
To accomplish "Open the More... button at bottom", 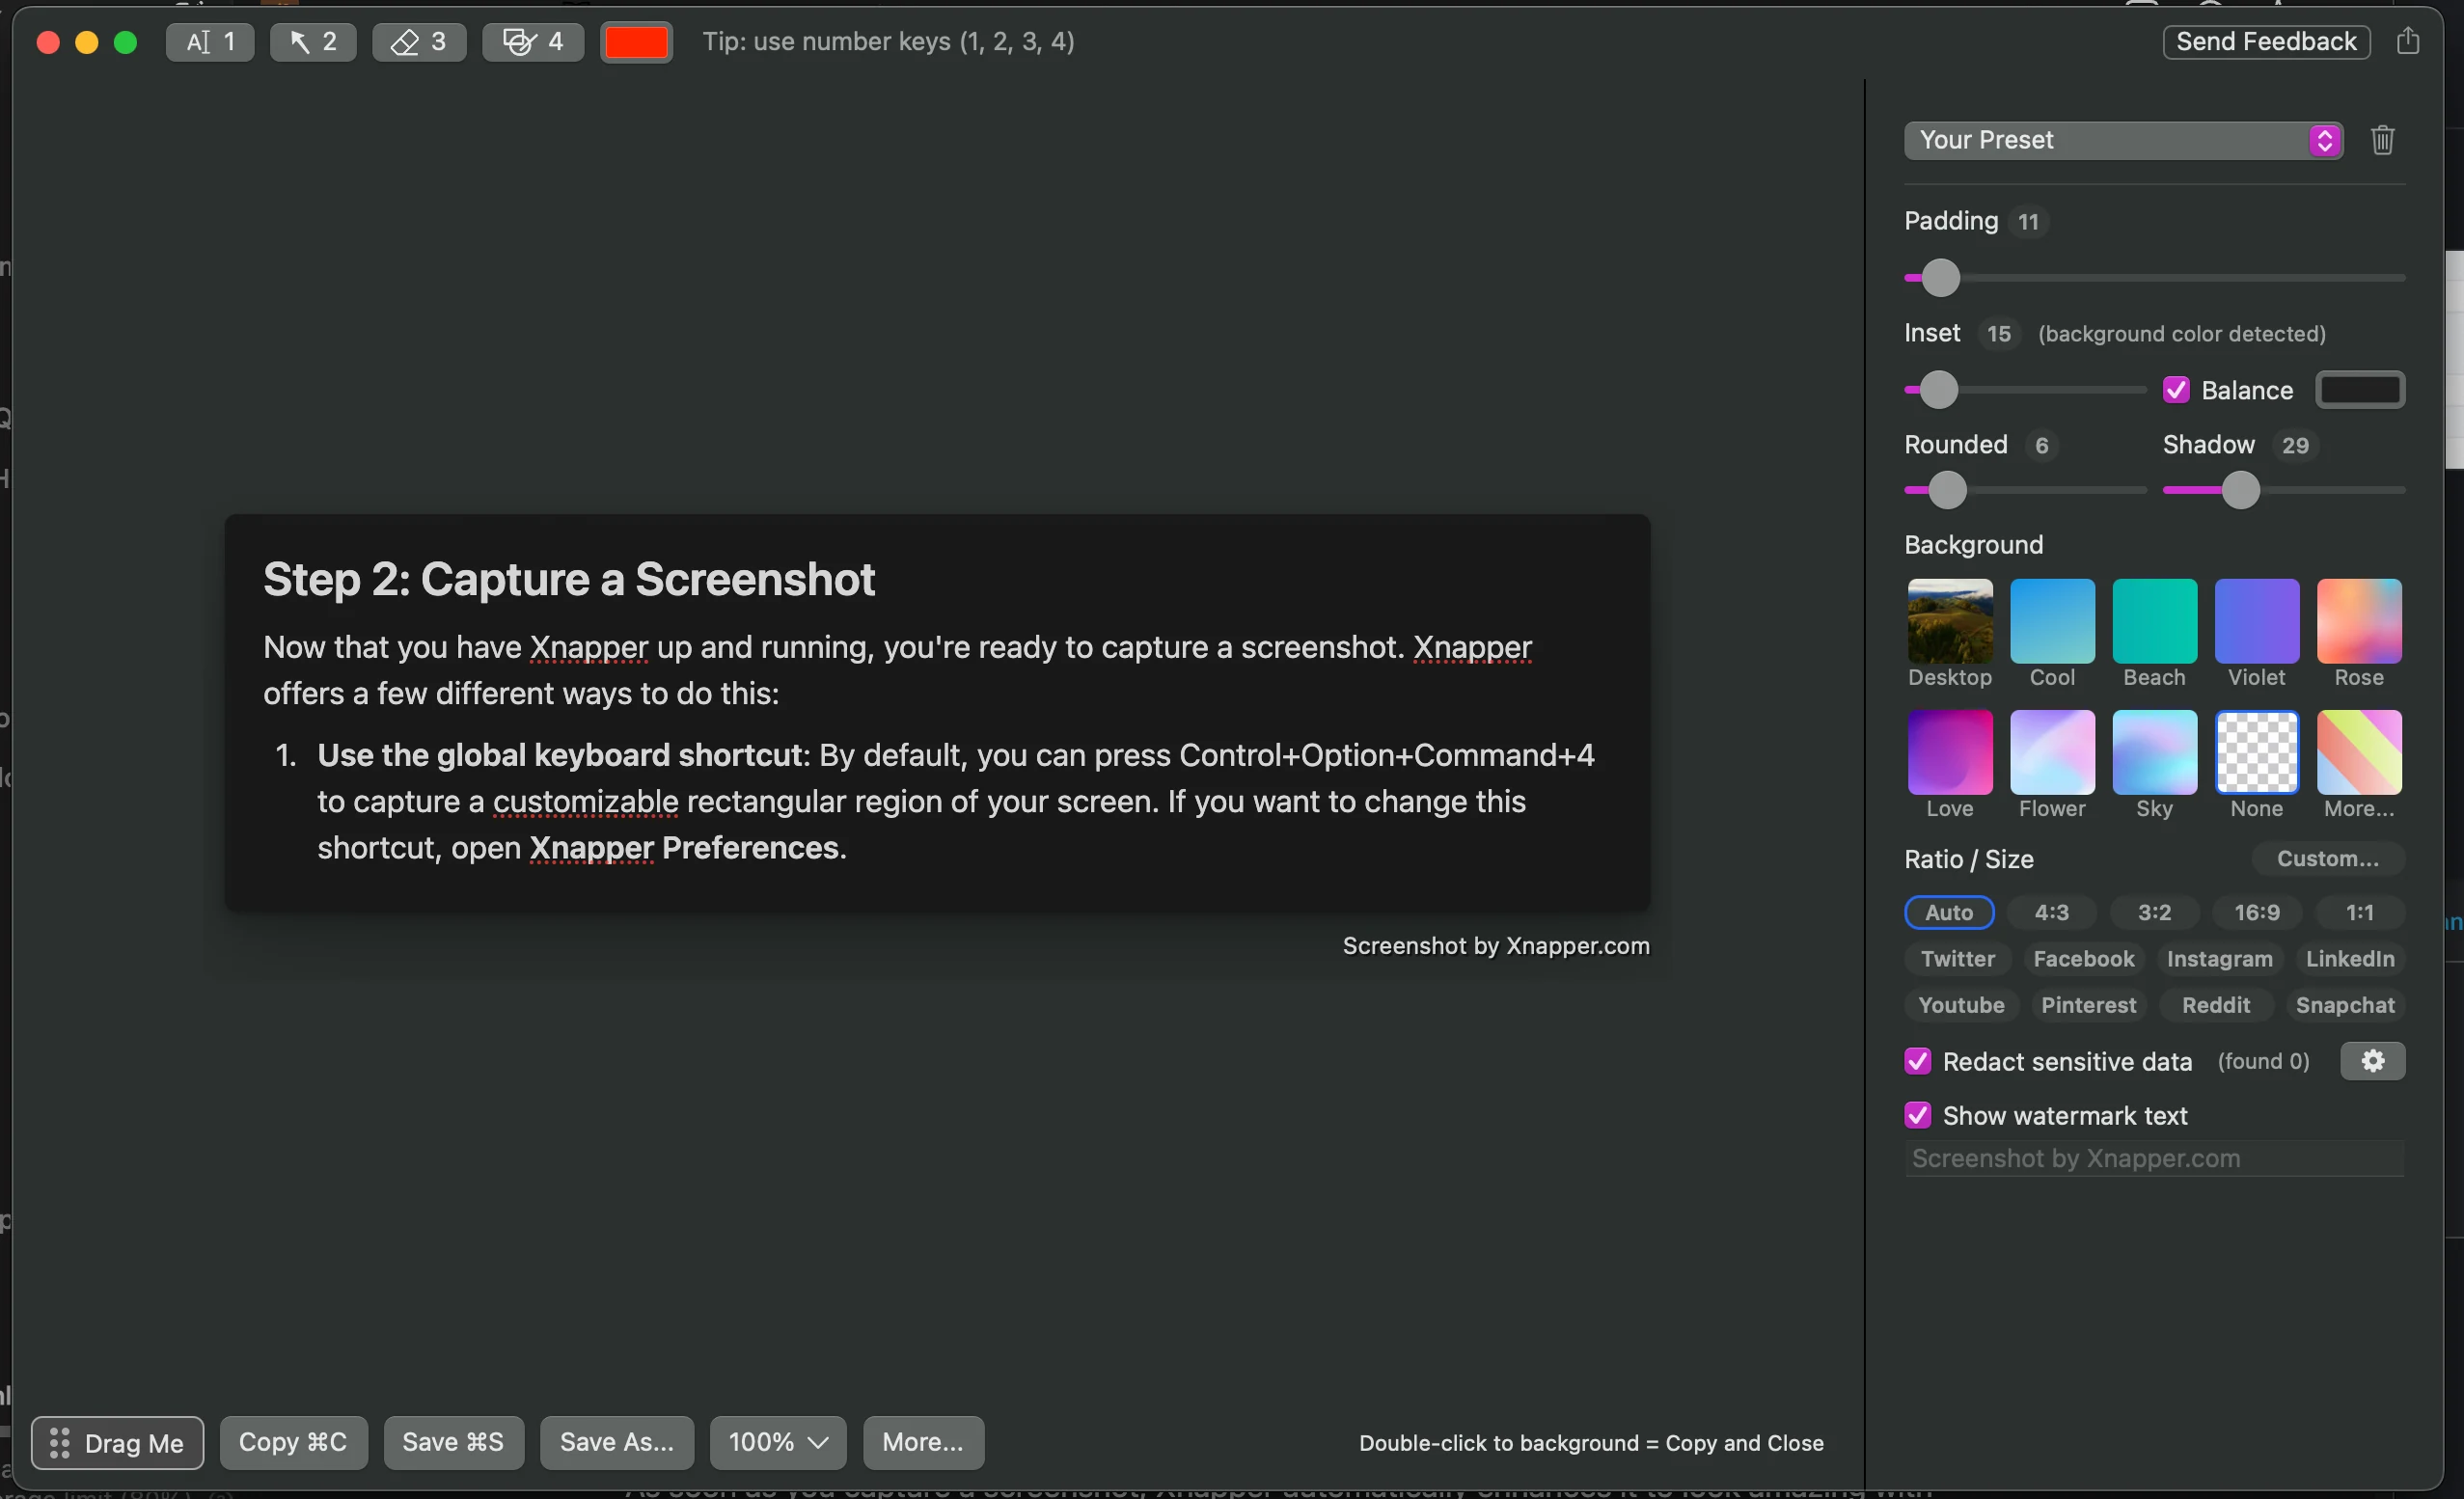I will click(x=922, y=1443).
